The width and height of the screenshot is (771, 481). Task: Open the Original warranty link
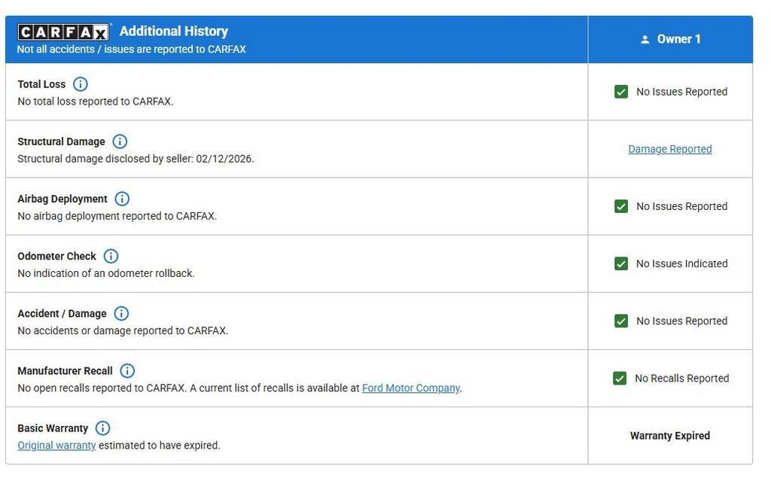click(56, 445)
